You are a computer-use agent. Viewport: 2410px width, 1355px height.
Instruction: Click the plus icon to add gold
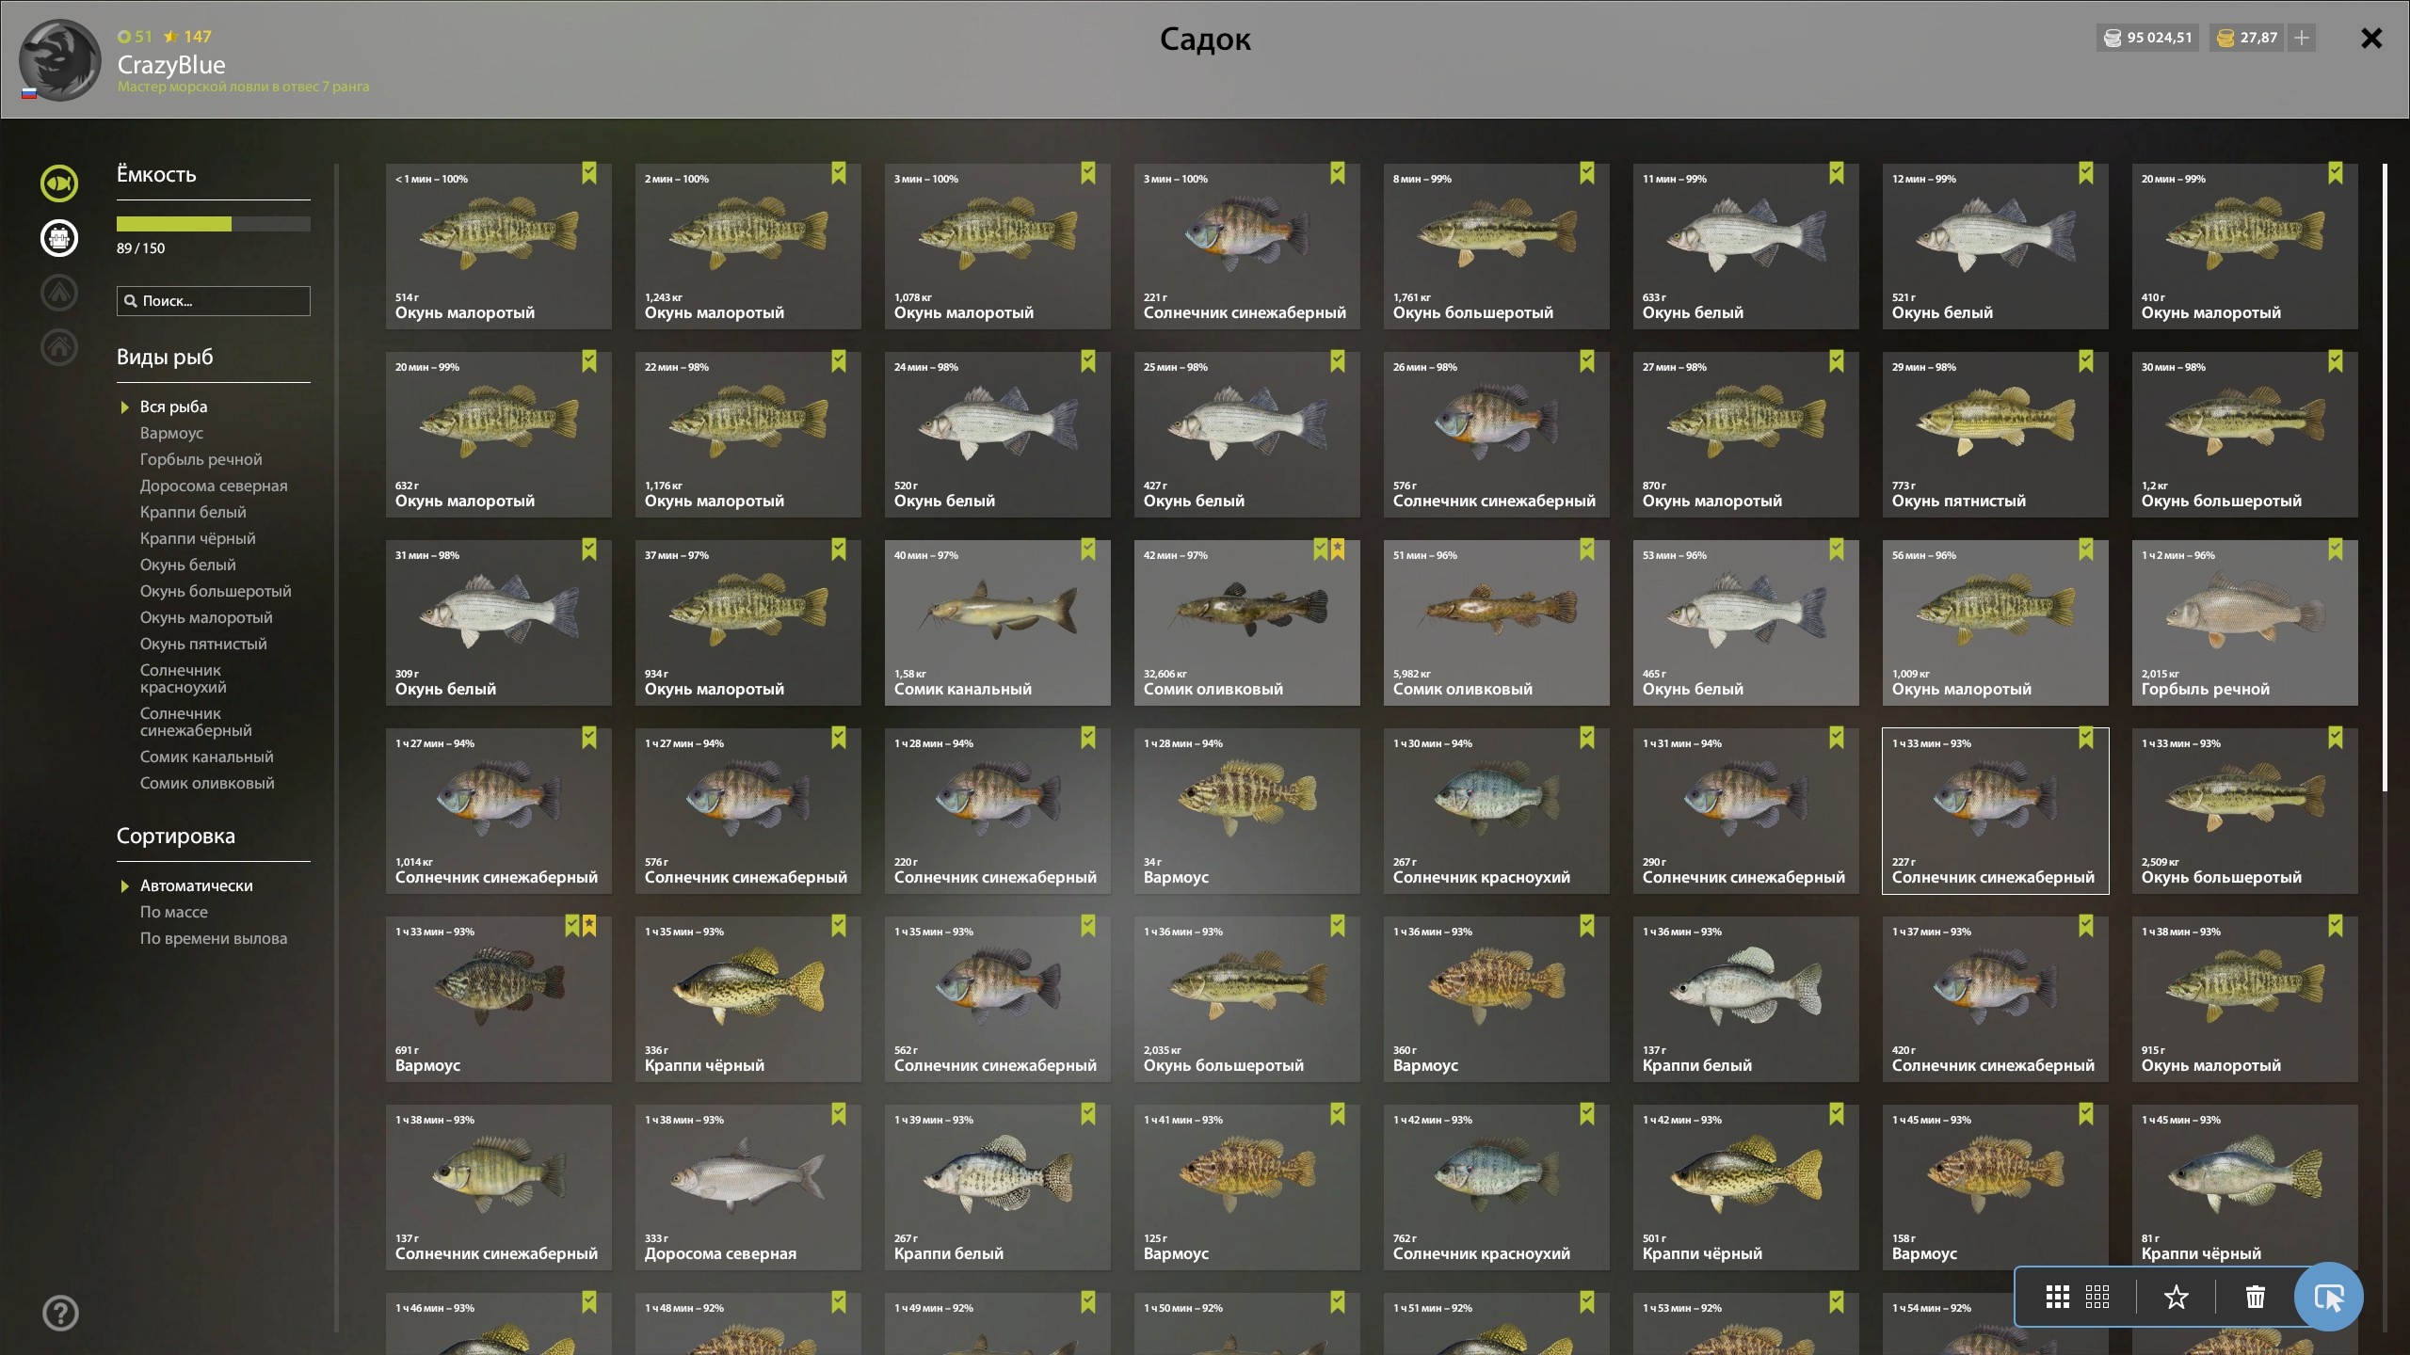tap(2301, 38)
